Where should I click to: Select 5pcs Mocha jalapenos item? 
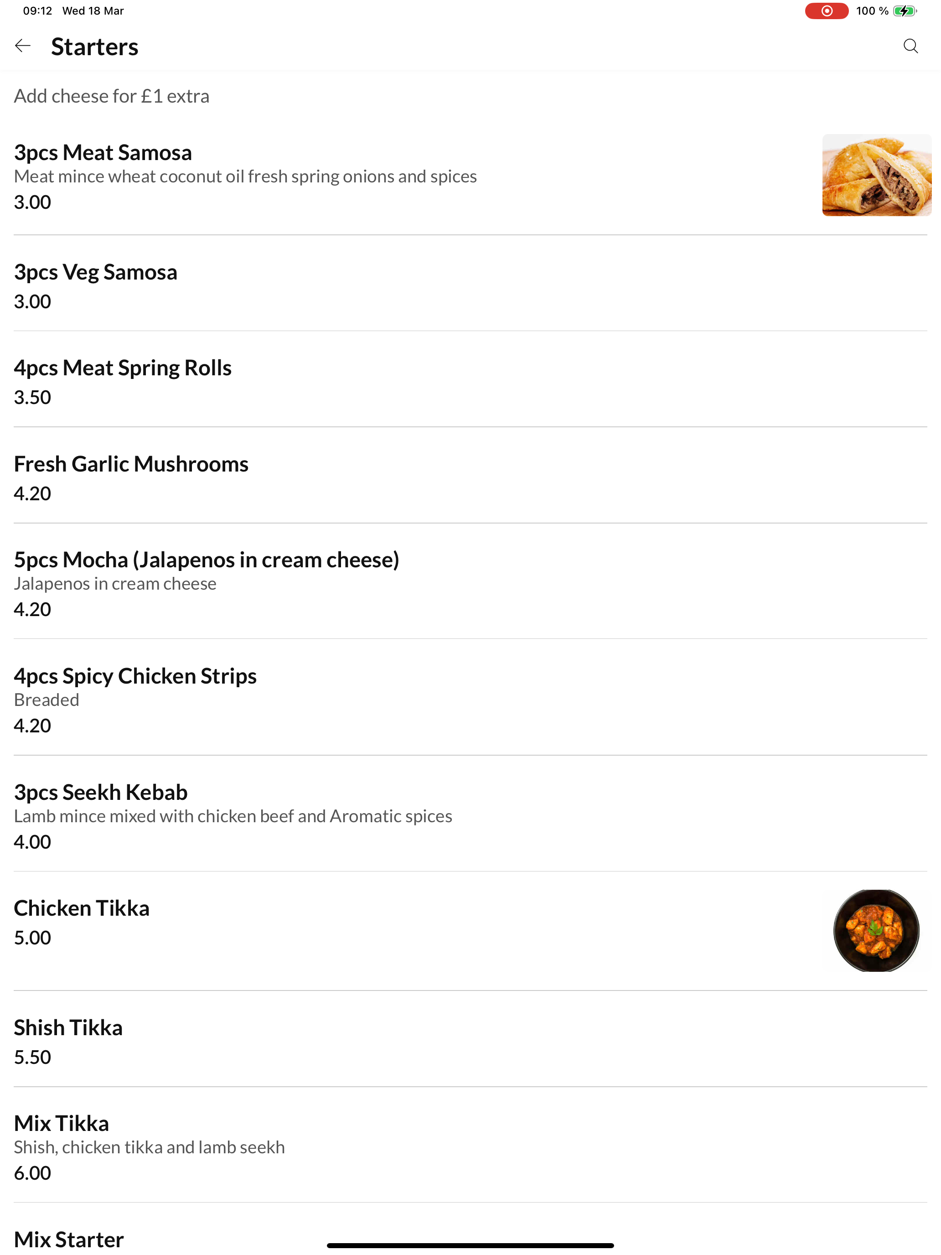coord(470,581)
